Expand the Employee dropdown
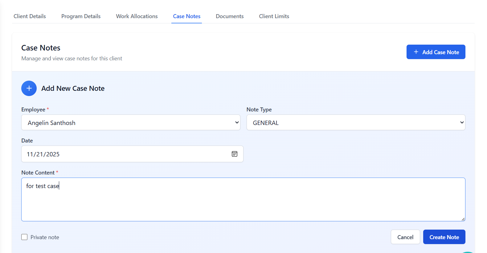The image size is (487, 253). [131, 122]
